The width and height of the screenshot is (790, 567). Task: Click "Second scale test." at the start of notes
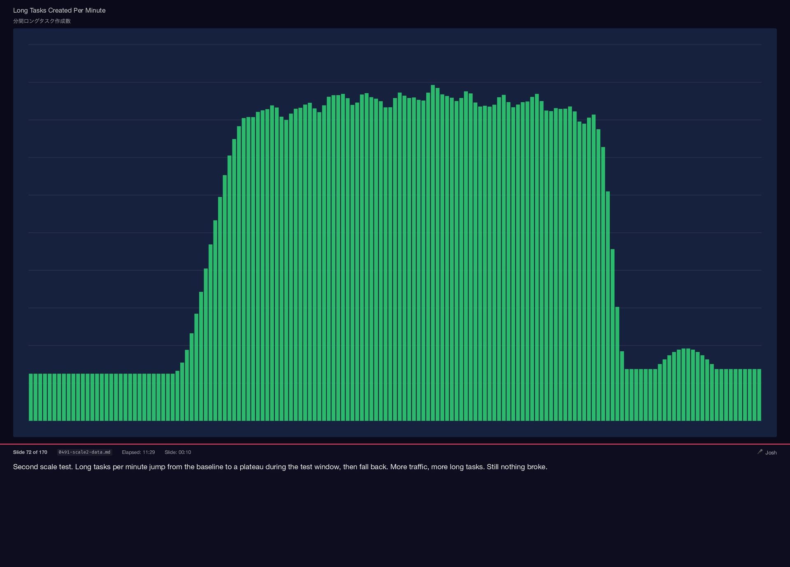[x=43, y=467]
